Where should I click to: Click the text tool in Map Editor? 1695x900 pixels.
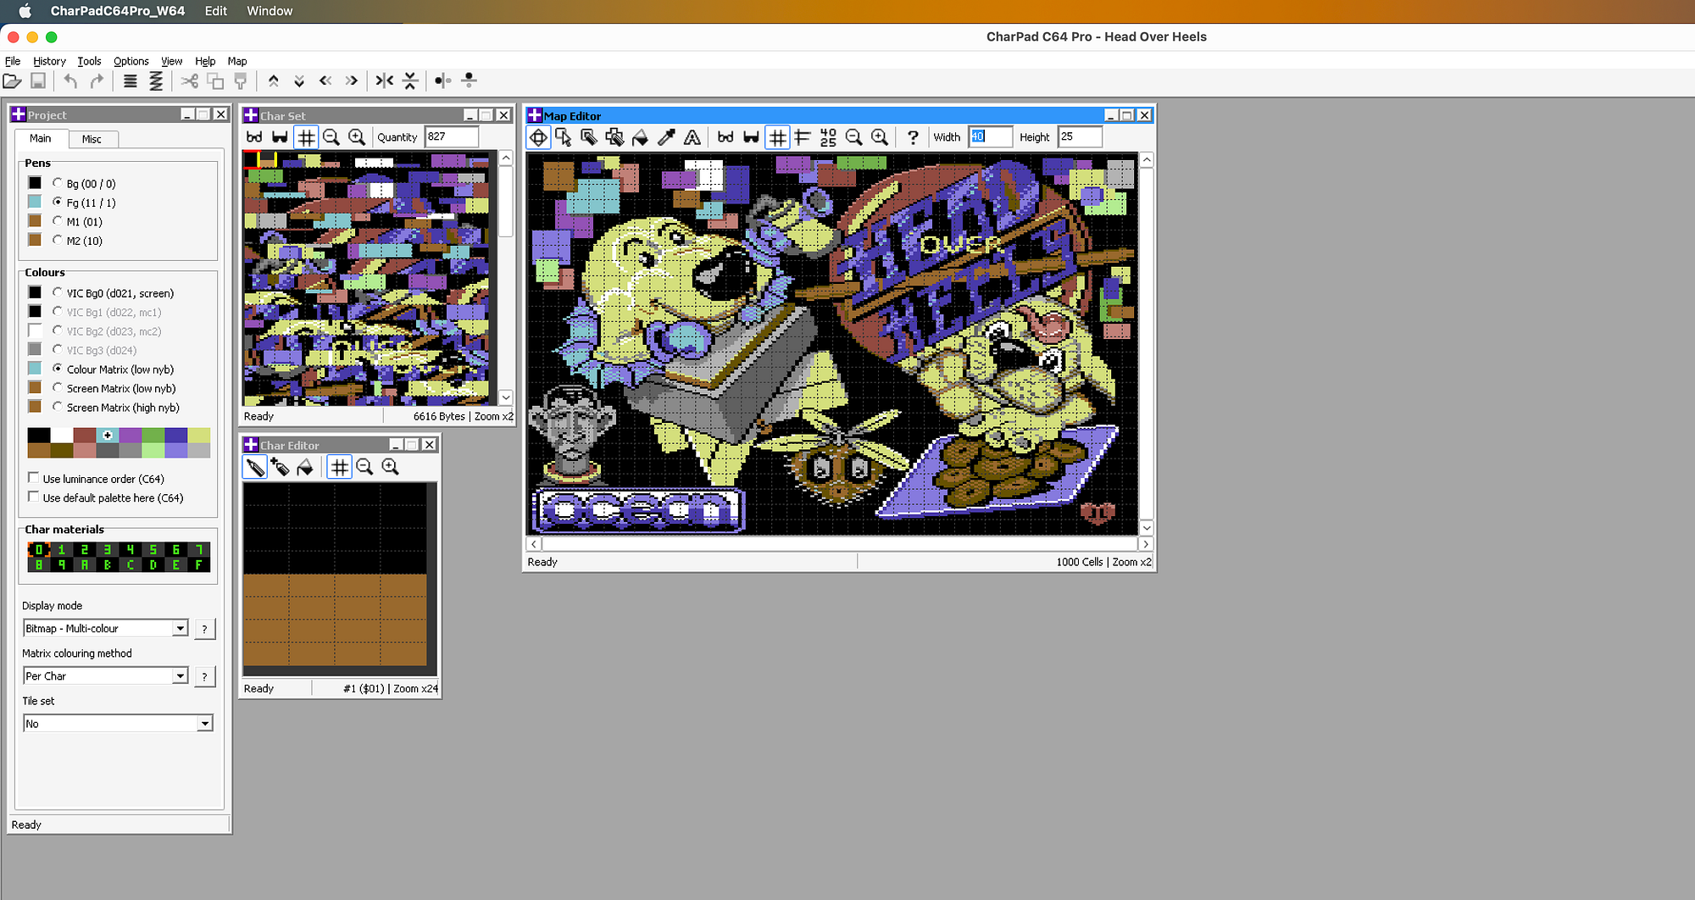(692, 137)
